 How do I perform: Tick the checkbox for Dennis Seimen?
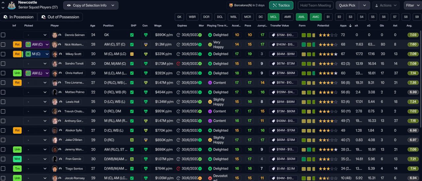click(x=3, y=35)
